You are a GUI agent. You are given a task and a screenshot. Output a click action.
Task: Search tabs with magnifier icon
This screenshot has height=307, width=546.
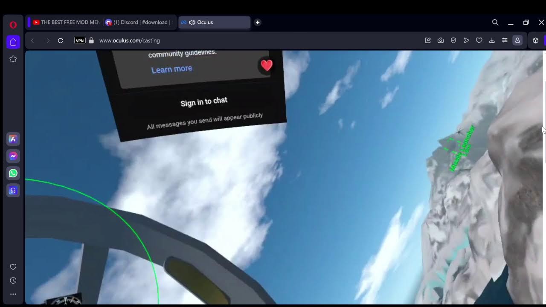495,22
